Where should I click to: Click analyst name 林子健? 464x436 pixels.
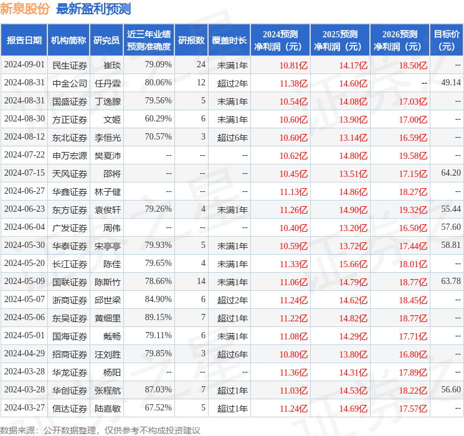[x=107, y=192]
